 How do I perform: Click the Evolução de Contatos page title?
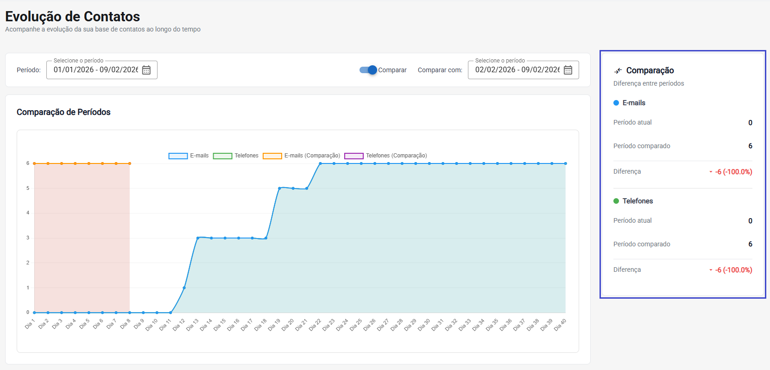[72, 17]
